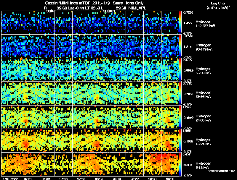
Task: Click the color bar beside Hydrogen 90-149 keV
Action: tap(180, 46)
